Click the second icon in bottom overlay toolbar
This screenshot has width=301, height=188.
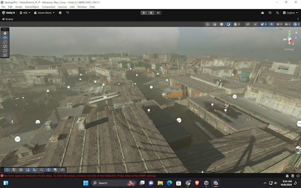click(x=14, y=170)
